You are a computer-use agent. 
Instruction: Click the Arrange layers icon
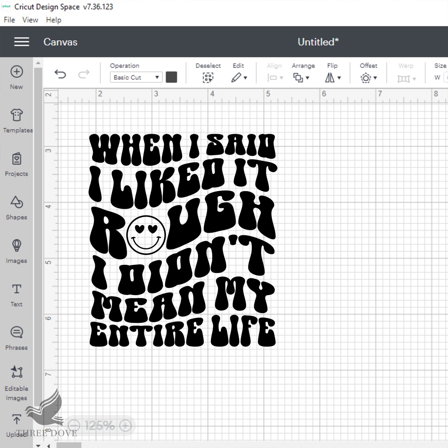[x=298, y=78]
